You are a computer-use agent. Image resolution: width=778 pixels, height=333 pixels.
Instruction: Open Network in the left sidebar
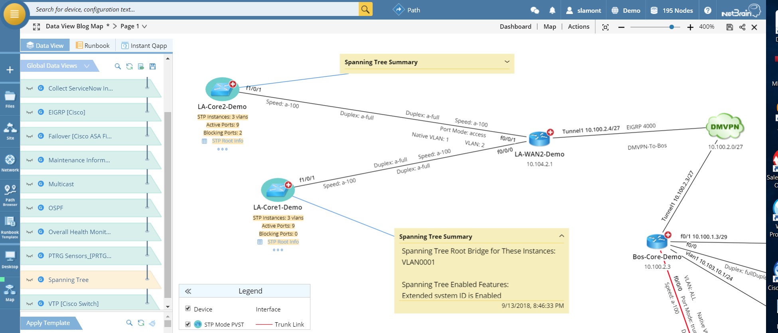[10, 163]
